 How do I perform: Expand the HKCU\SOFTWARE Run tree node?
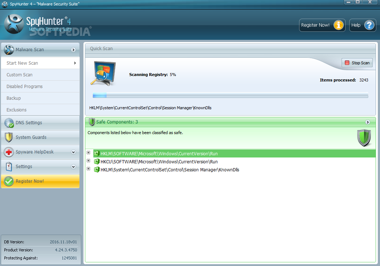89,160
